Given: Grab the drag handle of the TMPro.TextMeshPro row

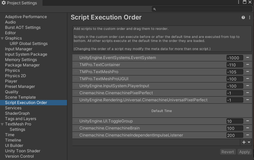Looking at the screenshot, I should click(76, 71).
